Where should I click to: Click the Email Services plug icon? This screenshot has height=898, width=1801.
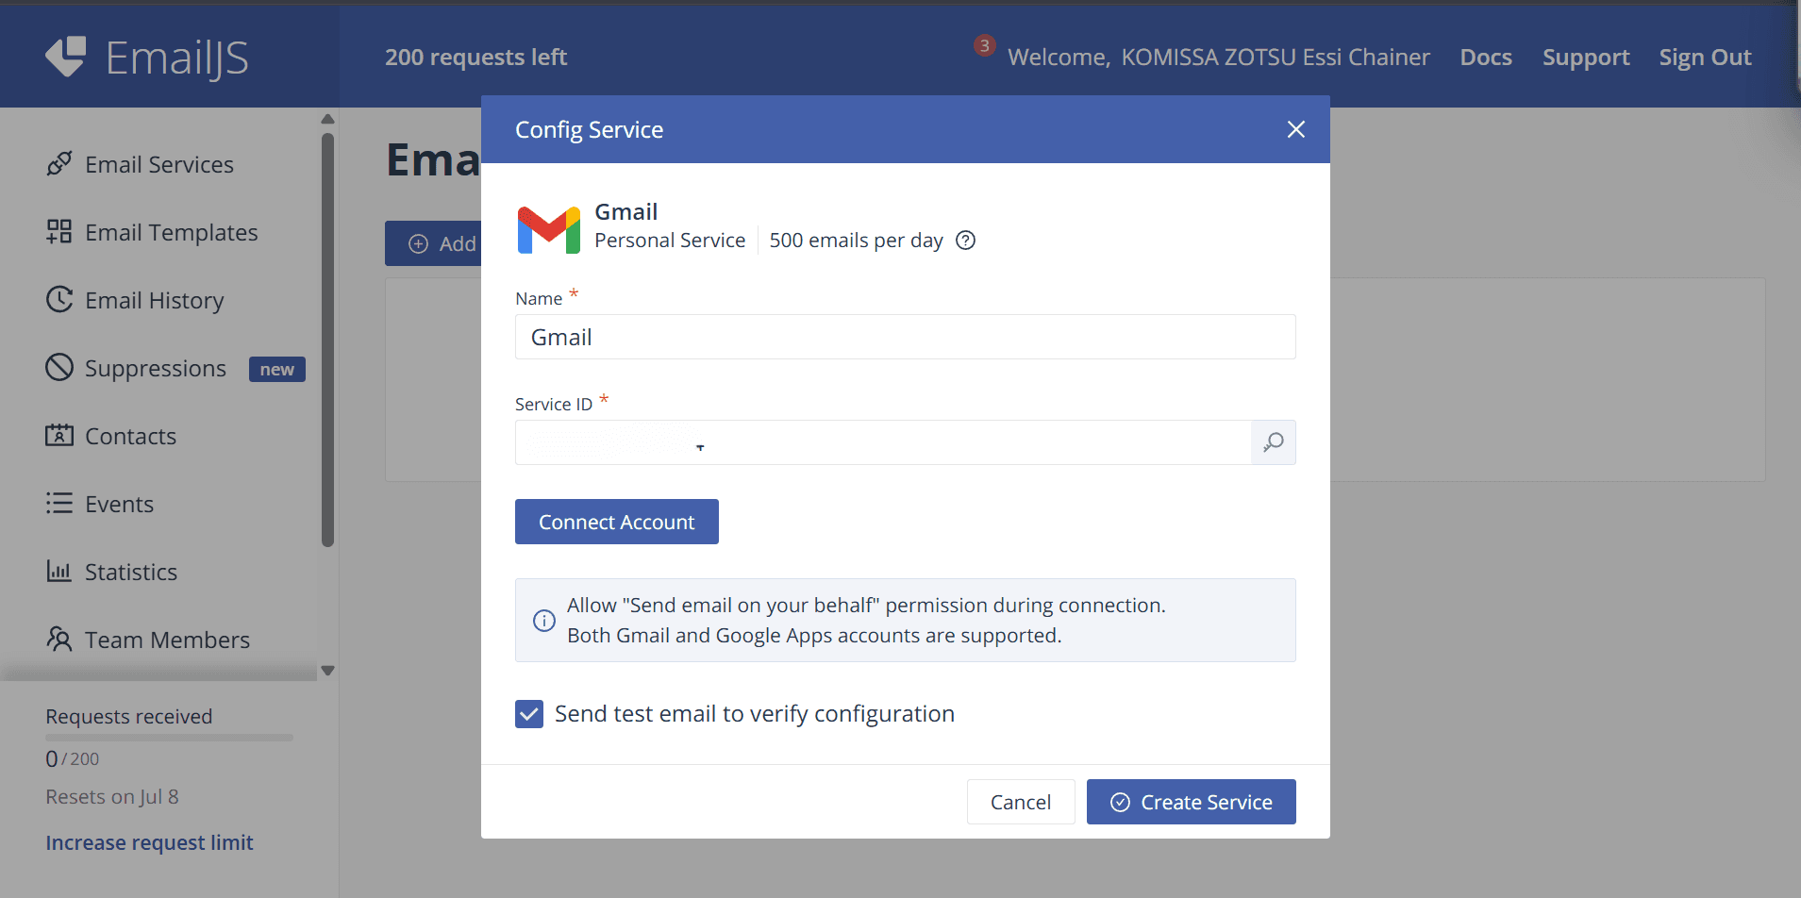(59, 164)
